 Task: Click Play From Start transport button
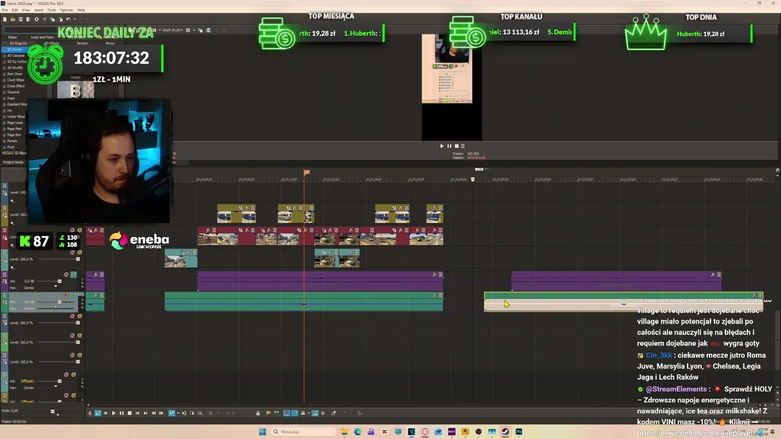click(106, 413)
